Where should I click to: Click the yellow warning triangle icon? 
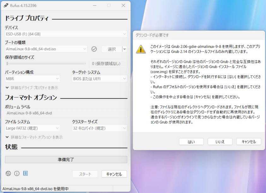[x=141, y=49]
